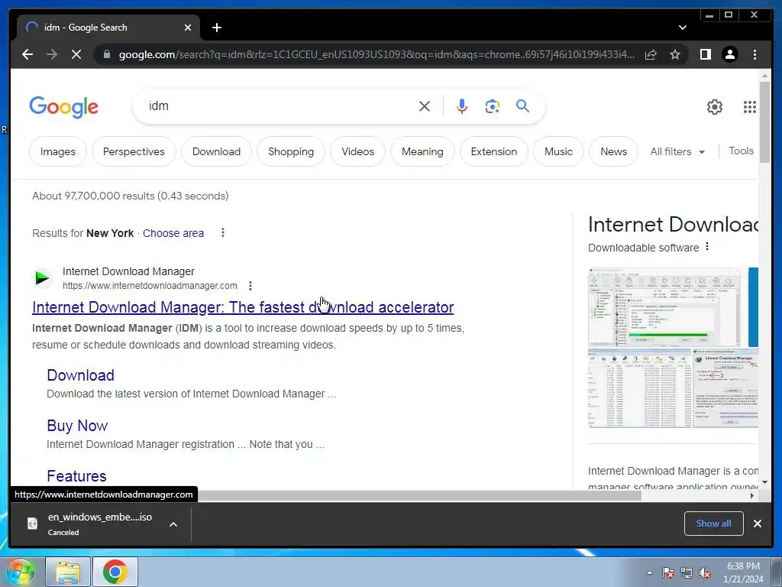Bookmark this page with the star icon

point(675,54)
